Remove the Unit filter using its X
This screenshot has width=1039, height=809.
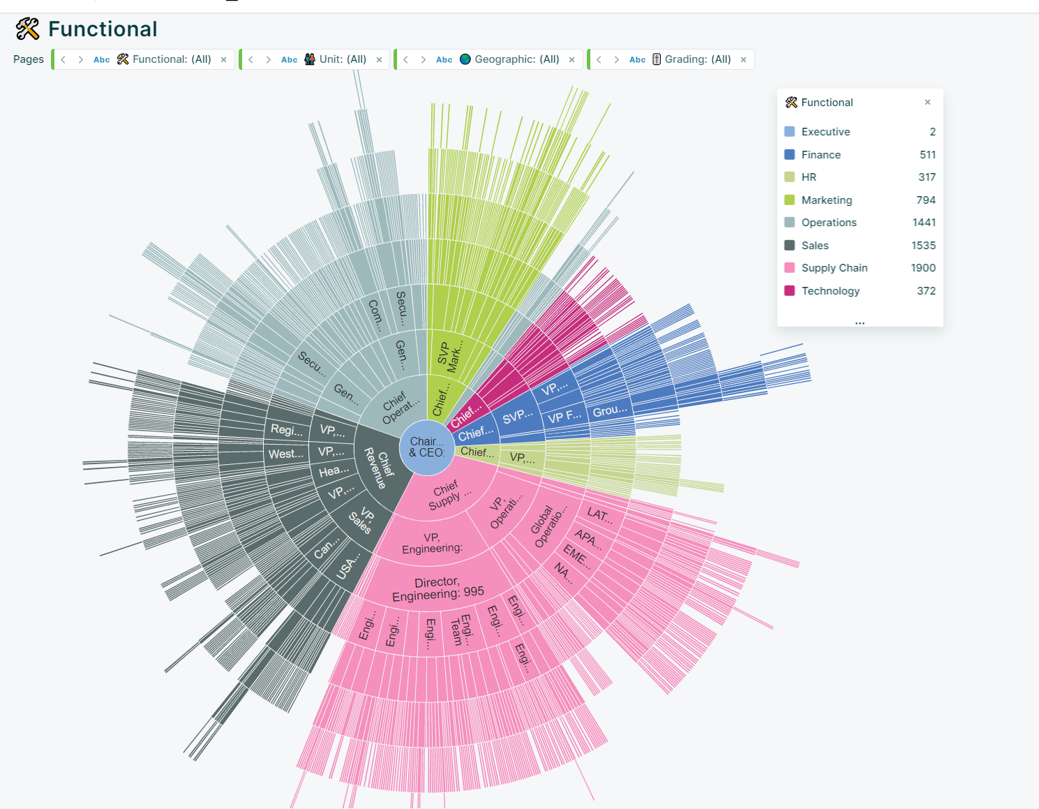[x=378, y=59]
